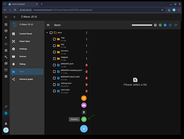Bookmark this page with star icon

[x=162, y=10]
